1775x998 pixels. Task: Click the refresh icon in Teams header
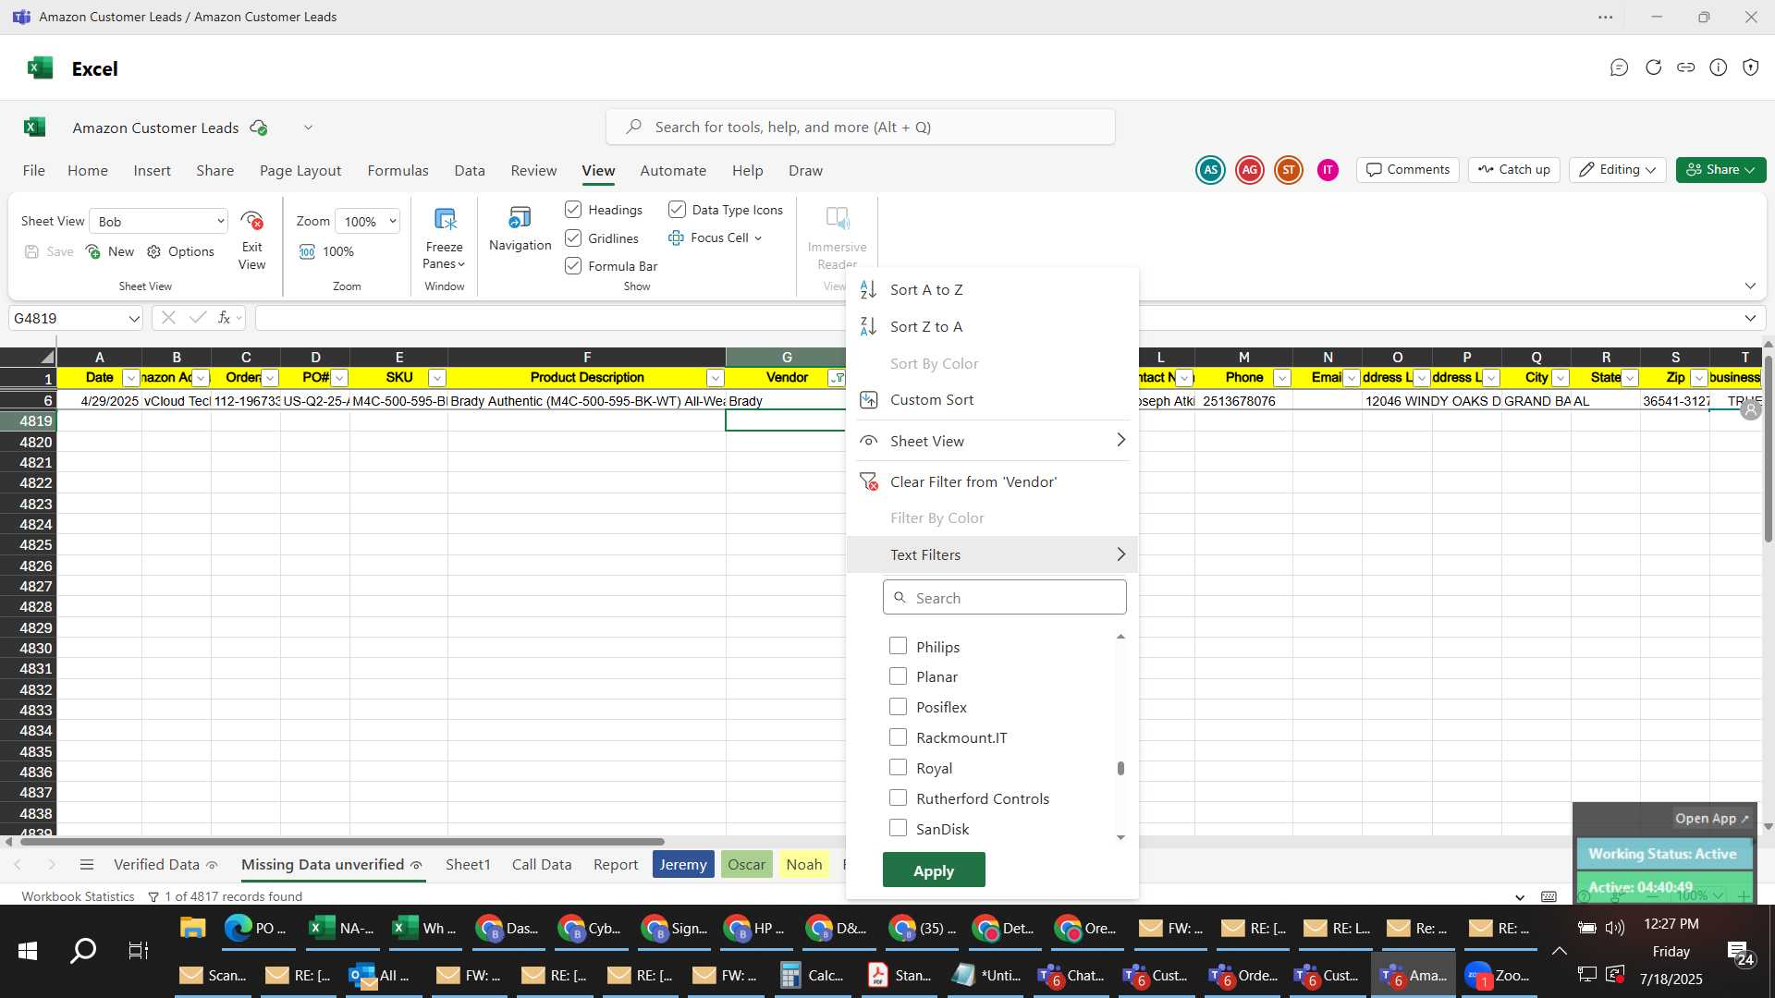pyautogui.click(x=1653, y=67)
